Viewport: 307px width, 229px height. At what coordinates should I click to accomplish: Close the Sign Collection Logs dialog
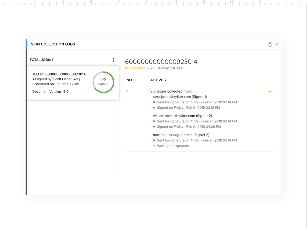click(x=277, y=44)
